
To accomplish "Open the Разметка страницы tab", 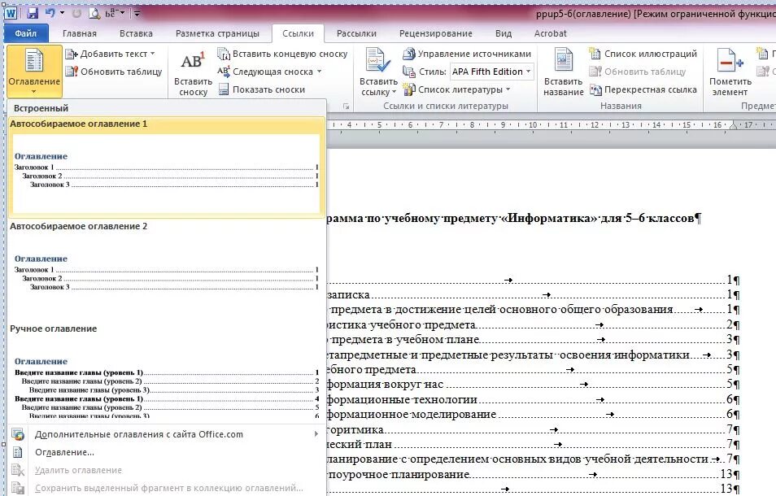I will click(x=217, y=33).
